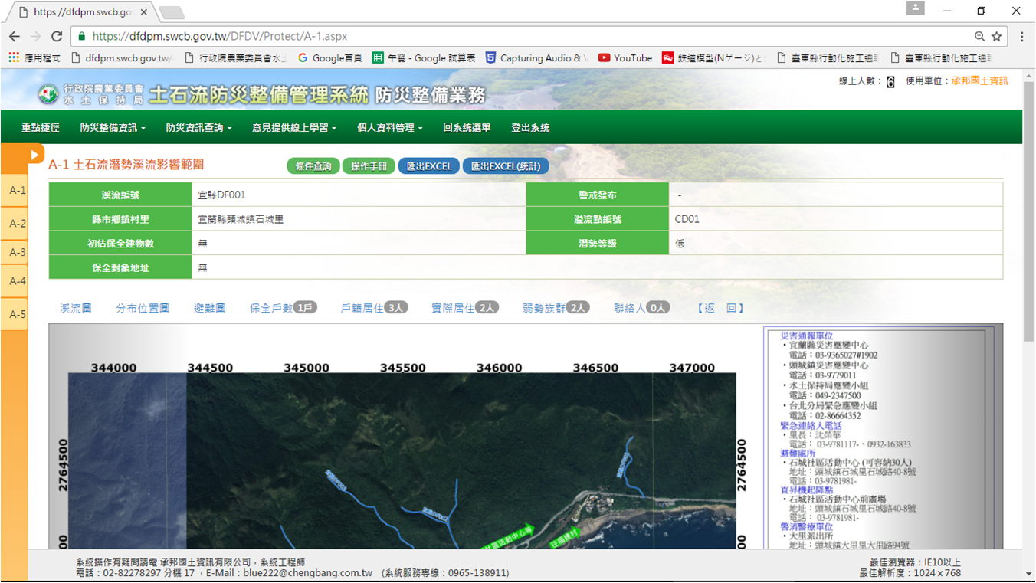Open the YouTube bookmark
The height and width of the screenshot is (583, 1036).
625,57
